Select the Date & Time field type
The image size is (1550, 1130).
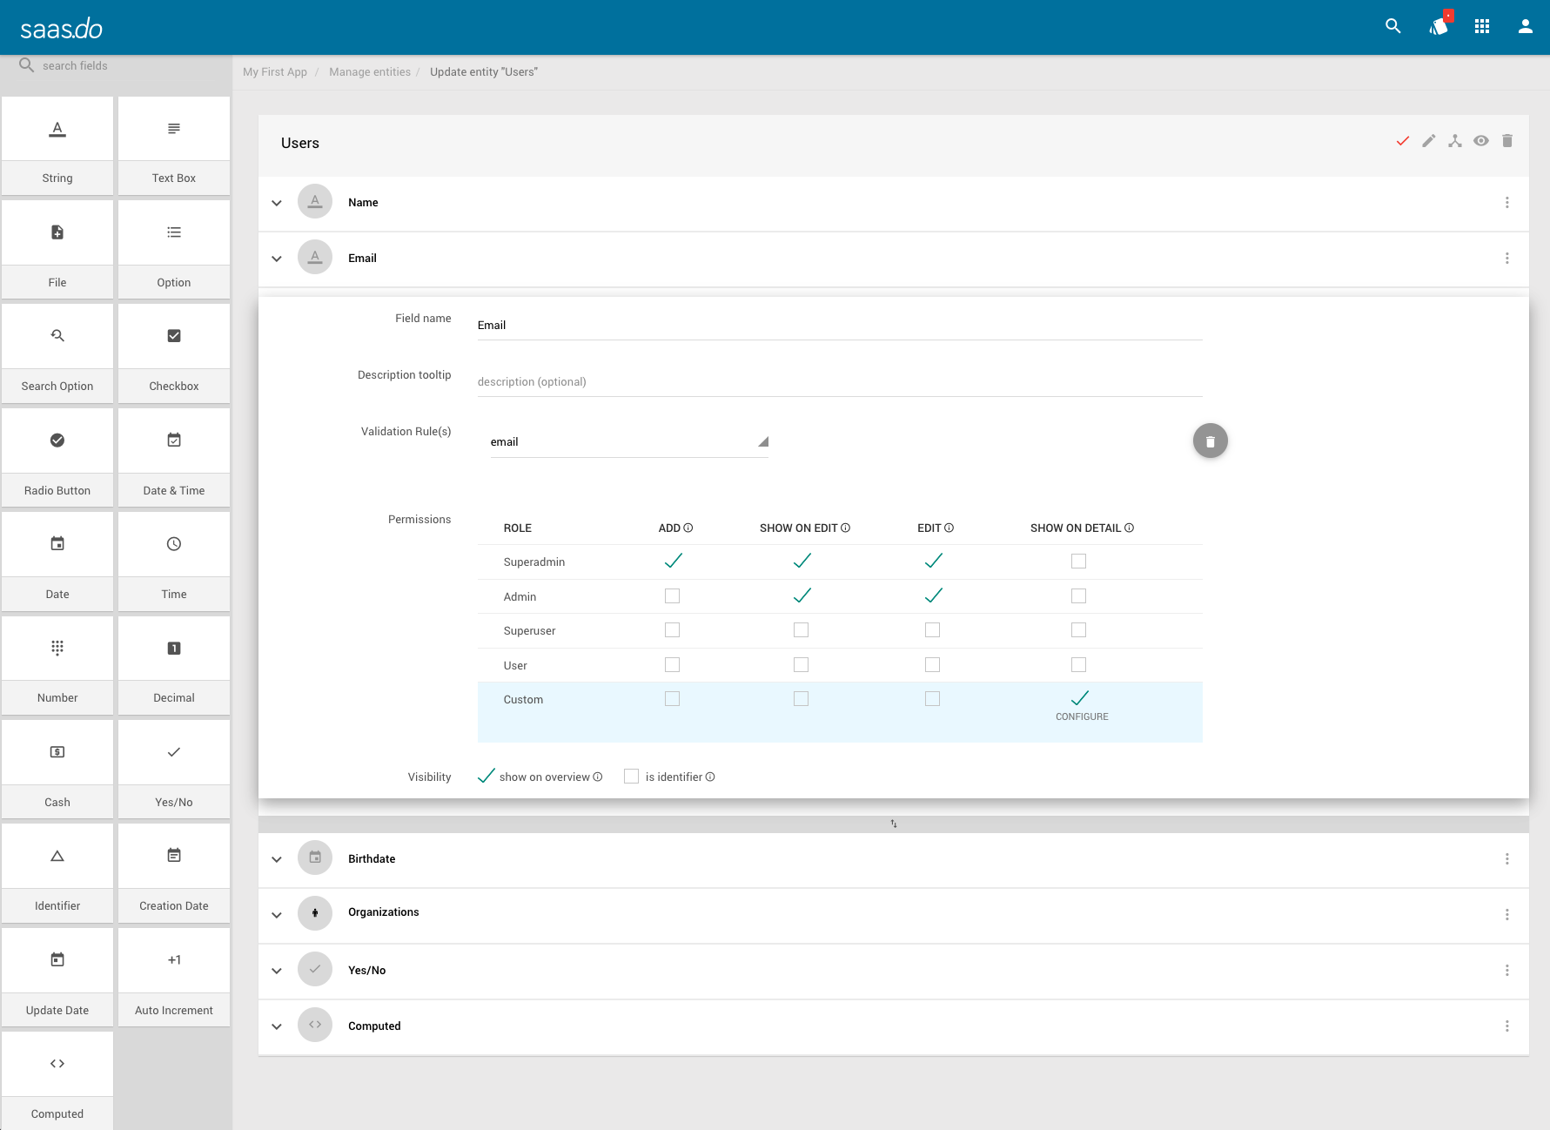[173, 461]
